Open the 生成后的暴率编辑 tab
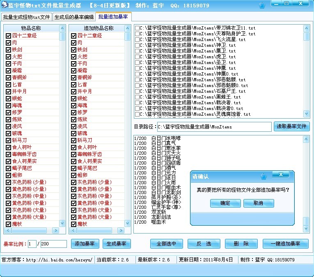 click(x=74, y=17)
